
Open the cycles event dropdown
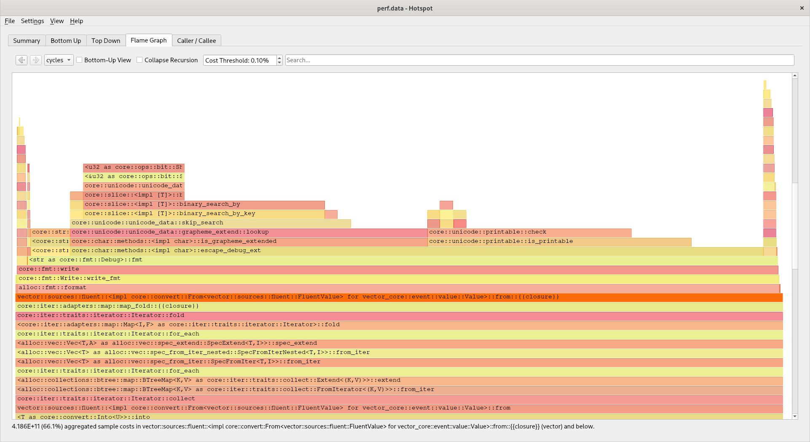(58, 60)
